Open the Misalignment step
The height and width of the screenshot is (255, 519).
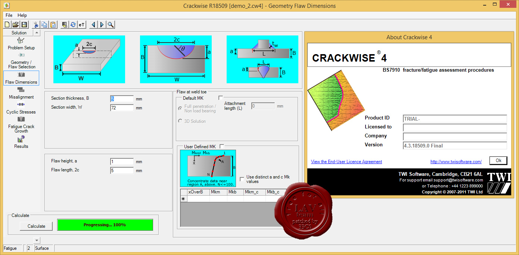(21, 93)
